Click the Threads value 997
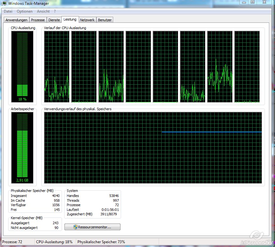The height and width of the screenshot is (247, 275). [x=116, y=200]
